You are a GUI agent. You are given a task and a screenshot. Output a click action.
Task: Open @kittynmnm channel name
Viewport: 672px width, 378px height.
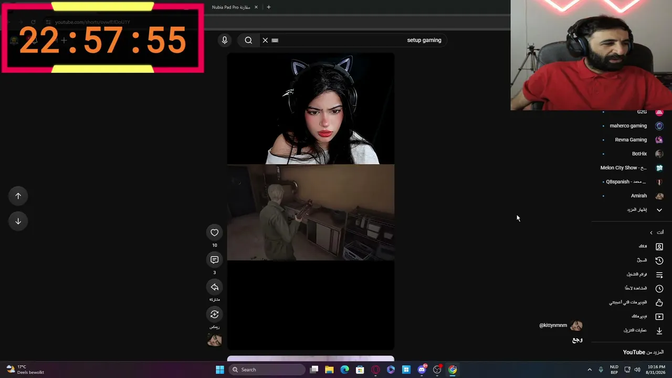[x=553, y=325]
